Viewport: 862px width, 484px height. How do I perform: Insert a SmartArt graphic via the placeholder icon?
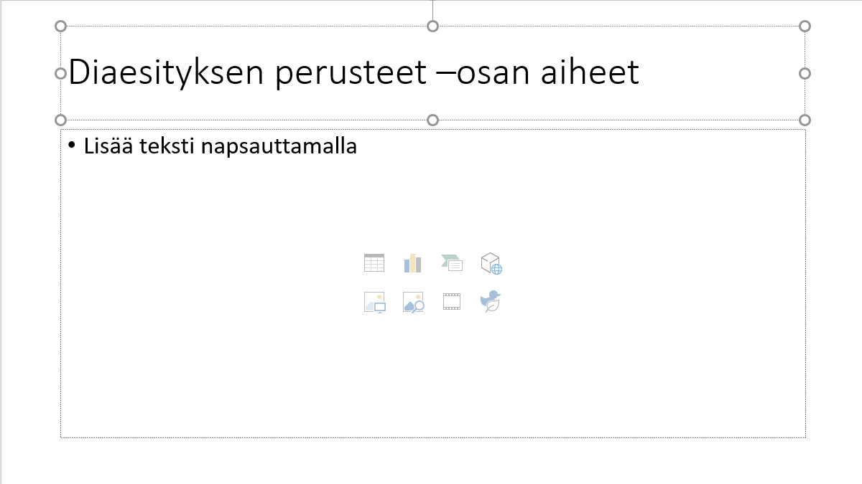click(x=452, y=263)
